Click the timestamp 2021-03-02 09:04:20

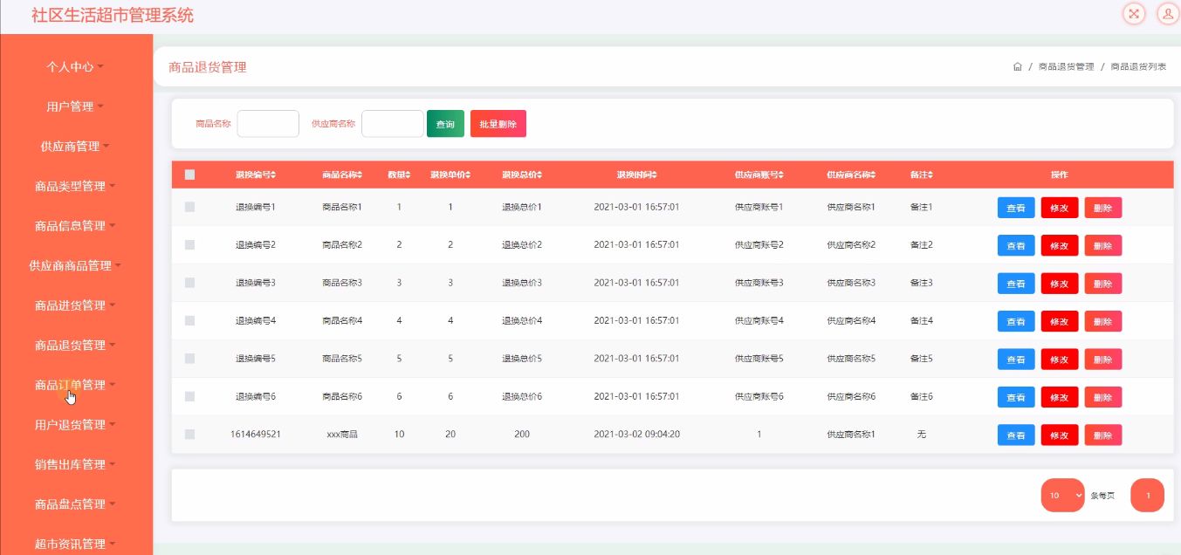tap(636, 434)
